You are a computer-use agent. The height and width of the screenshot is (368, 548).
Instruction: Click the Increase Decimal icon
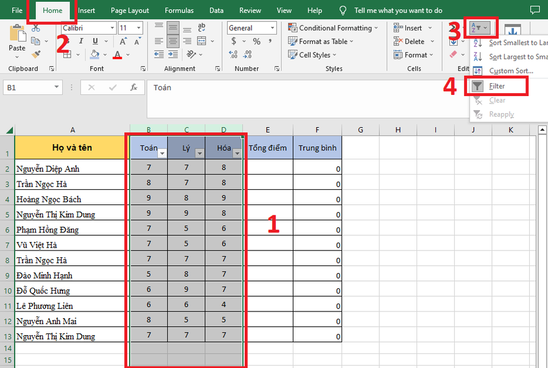[x=233, y=55]
